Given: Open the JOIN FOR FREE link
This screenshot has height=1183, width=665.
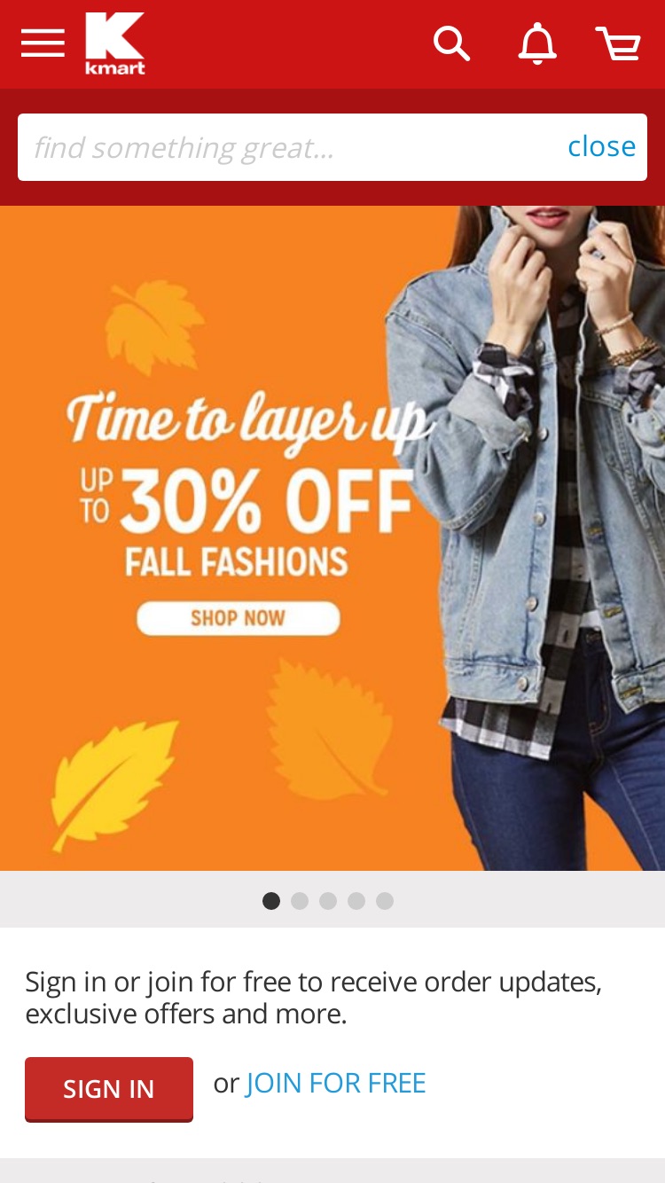Looking at the screenshot, I should pos(336,1083).
